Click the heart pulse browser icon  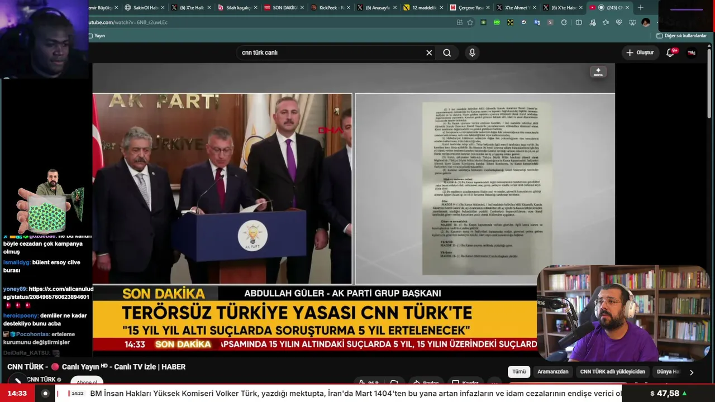click(x=619, y=22)
